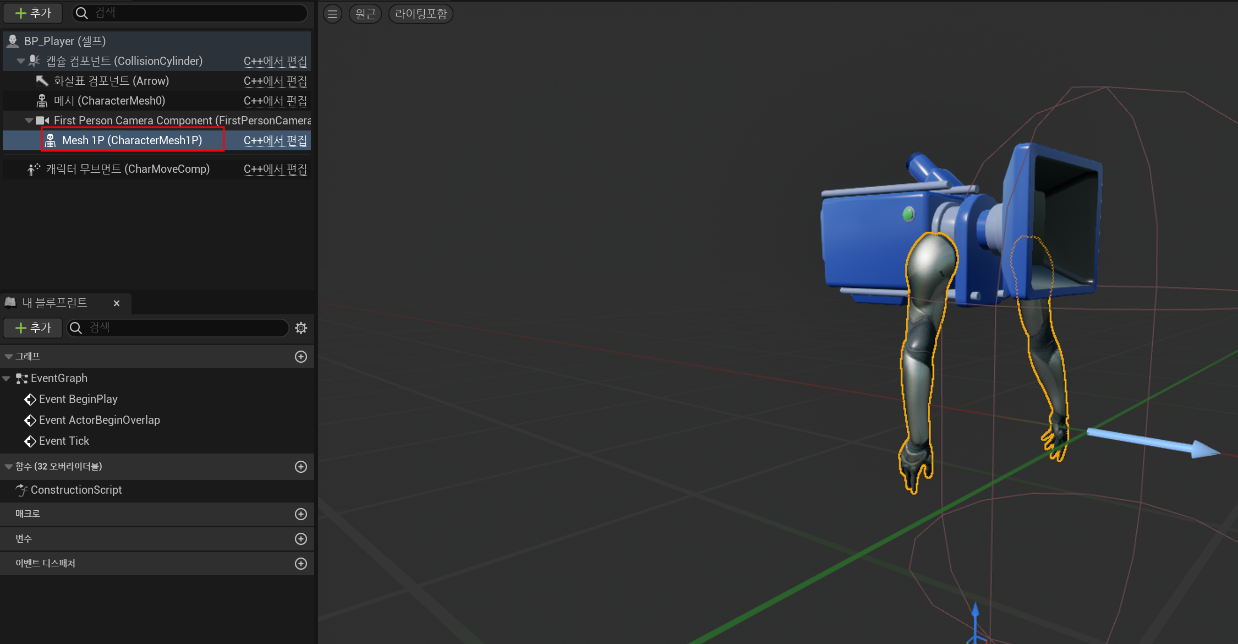Viewport: 1238px width, 644px height.
Task: Select Event BeginPlay in the graph list
Action: (x=78, y=399)
